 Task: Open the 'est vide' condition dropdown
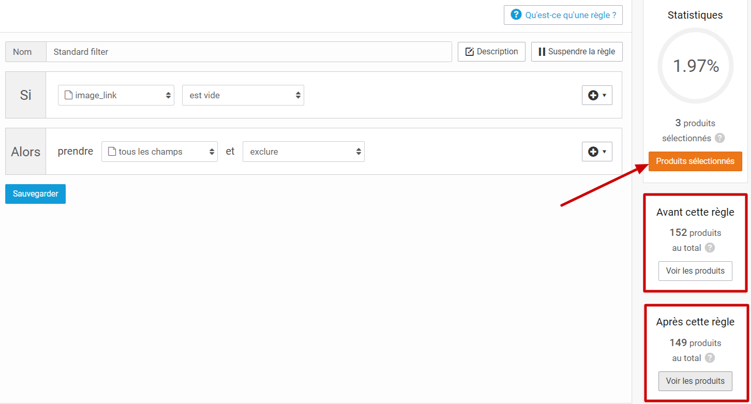243,95
